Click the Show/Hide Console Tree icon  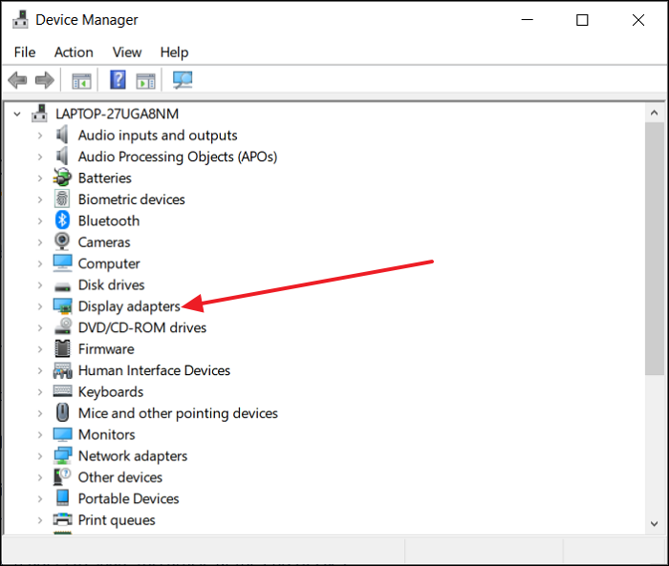tap(82, 80)
